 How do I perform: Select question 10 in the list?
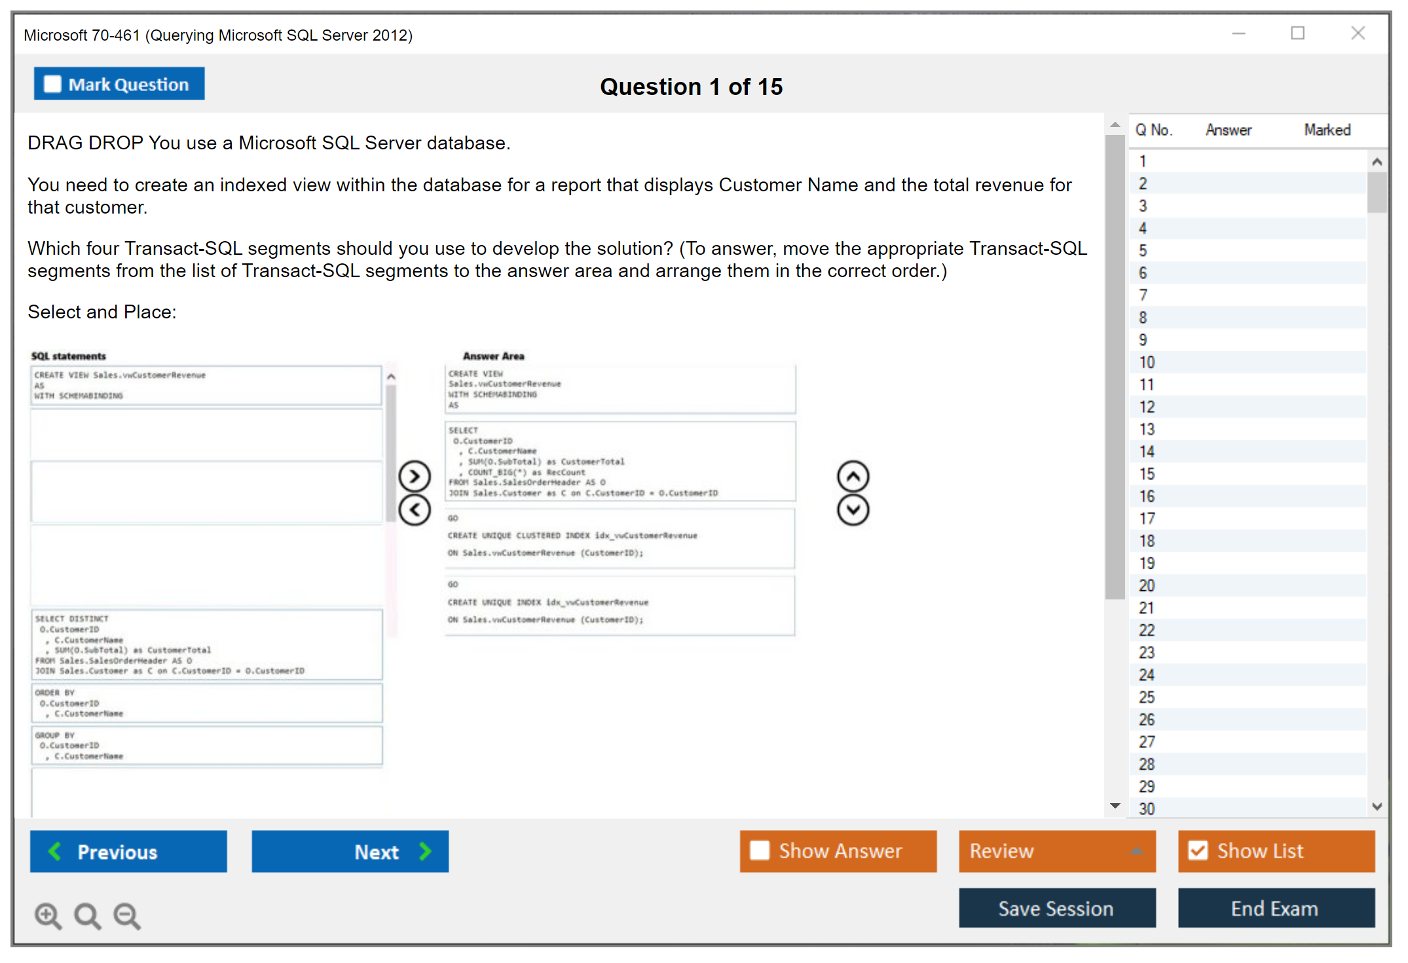click(1147, 362)
